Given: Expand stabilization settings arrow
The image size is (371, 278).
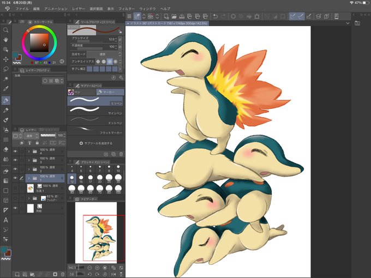Looking at the screenshot, I should coord(119,69).
